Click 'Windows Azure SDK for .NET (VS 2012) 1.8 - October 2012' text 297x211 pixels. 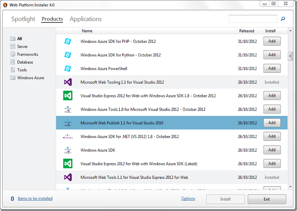[x=130, y=136]
